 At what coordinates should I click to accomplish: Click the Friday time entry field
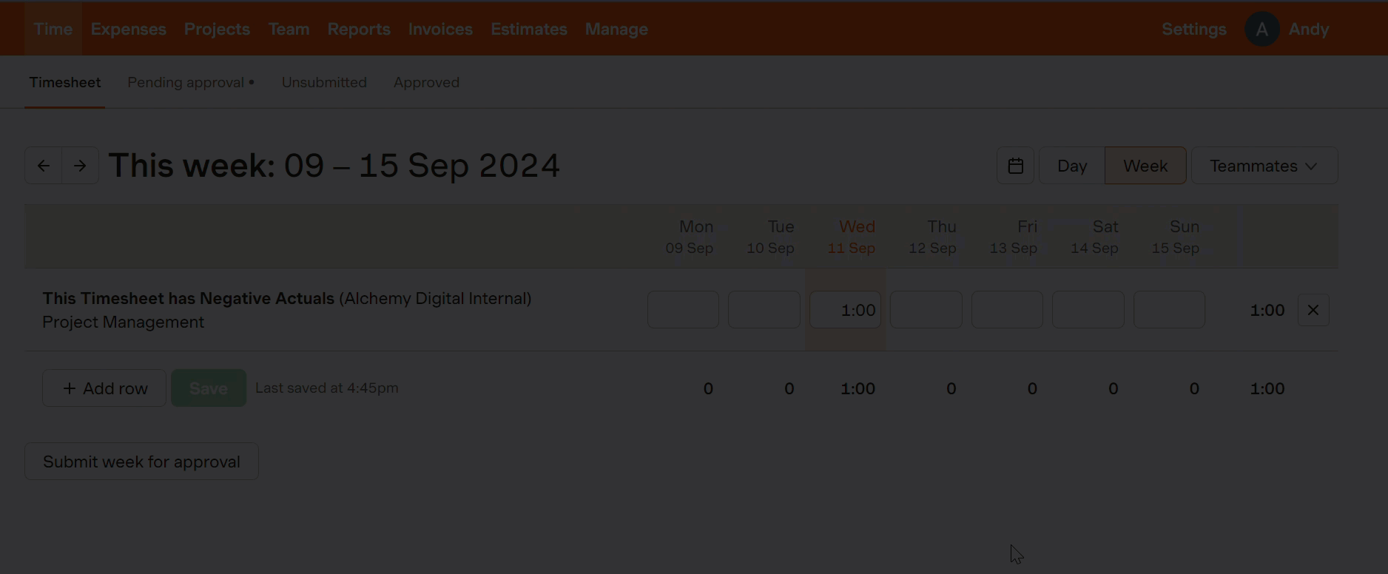pyautogui.click(x=1007, y=310)
